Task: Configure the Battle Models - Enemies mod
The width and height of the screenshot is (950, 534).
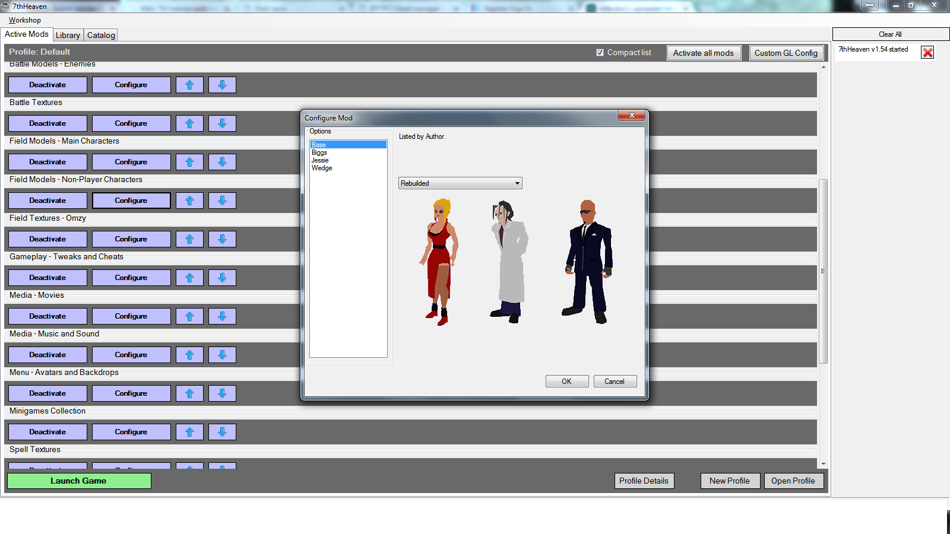Action: [131, 85]
